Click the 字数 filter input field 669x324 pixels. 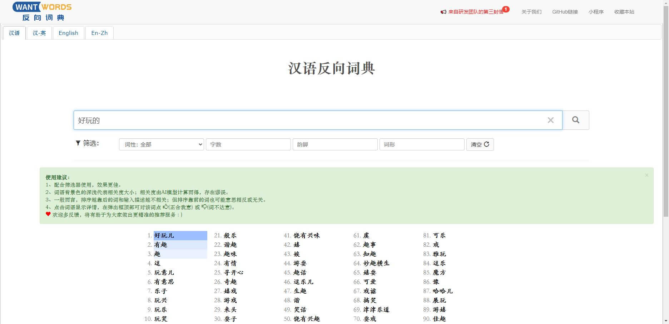tap(248, 144)
